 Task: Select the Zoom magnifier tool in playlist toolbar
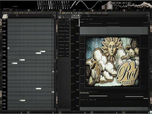pyautogui.click(x=75, y=13)
